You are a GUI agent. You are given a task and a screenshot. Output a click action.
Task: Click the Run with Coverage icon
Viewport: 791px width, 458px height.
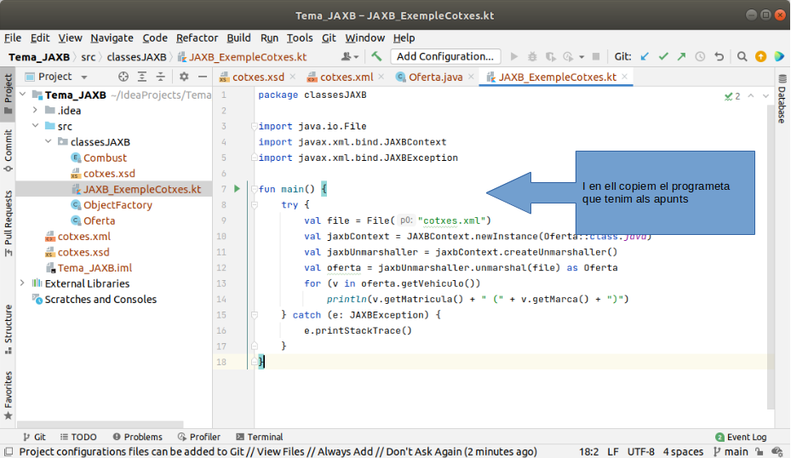click(x=550, y=56)
